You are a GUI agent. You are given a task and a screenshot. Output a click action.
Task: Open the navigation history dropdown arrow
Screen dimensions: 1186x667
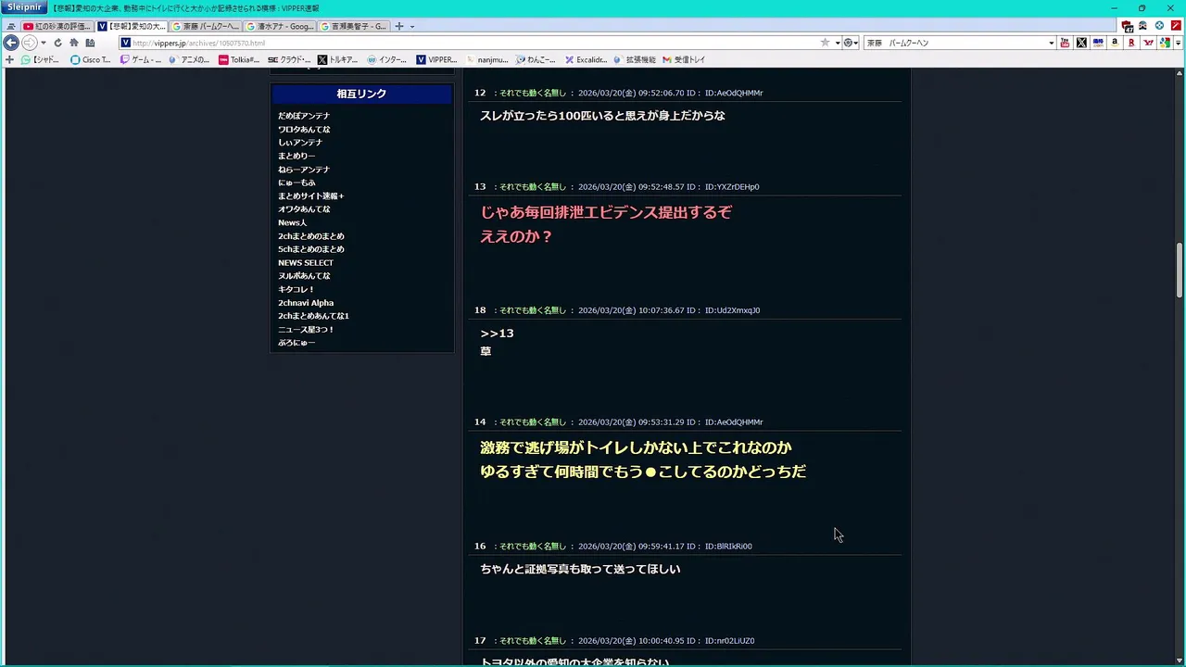(43, 43)
